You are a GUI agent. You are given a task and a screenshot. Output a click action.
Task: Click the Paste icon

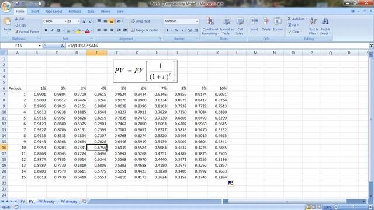tap(8, 22)
